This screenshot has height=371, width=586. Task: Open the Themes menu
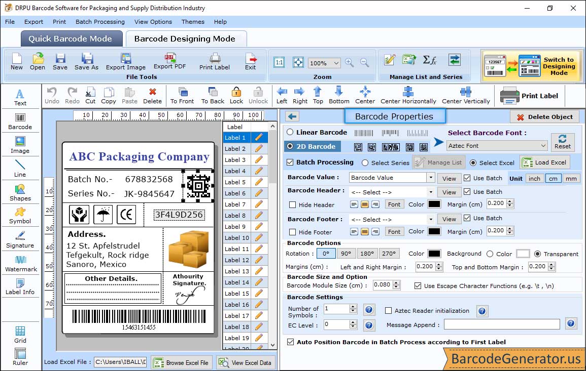193,22
